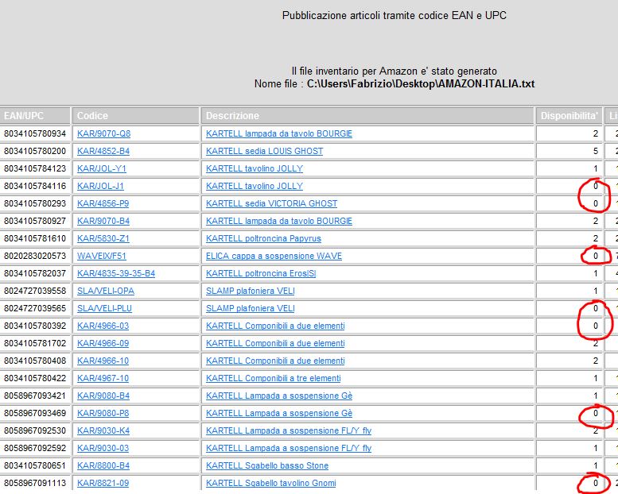Click availability value 5 for LOUIS GHOST
The height and width of the screenshot is (494, 618).
(x=596, y=151)
